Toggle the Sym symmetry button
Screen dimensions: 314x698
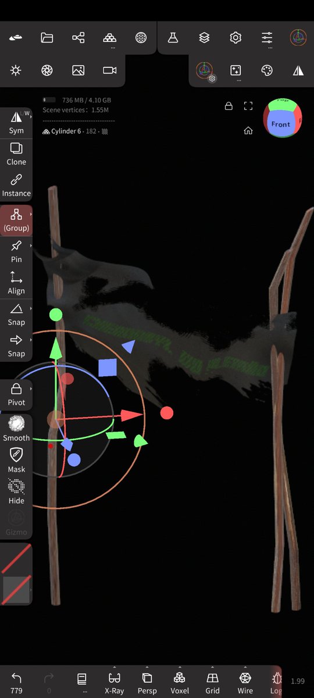click(x=16, y=123)
